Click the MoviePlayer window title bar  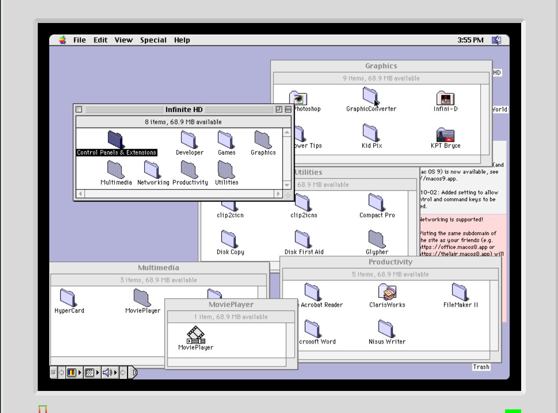pos(231,304)
